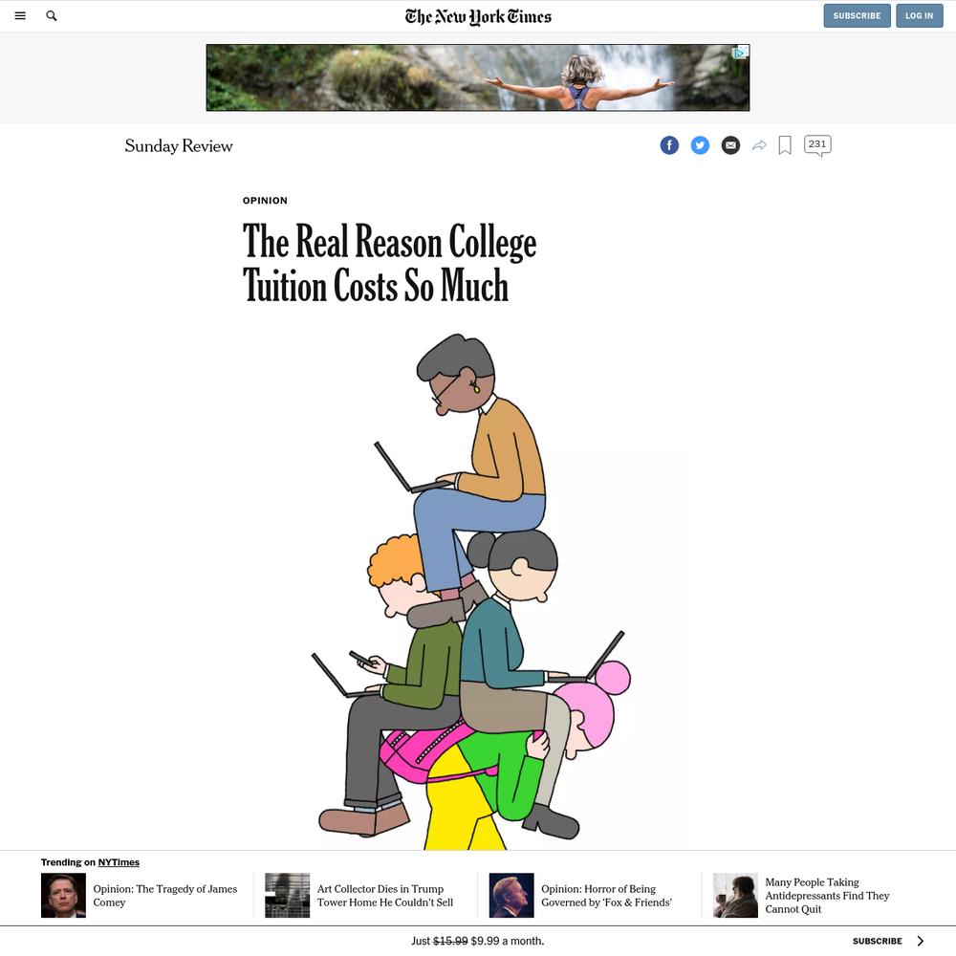Open the Antidepressants trending article
This screenshot has height=956, width=956.
tap(827, 895)
